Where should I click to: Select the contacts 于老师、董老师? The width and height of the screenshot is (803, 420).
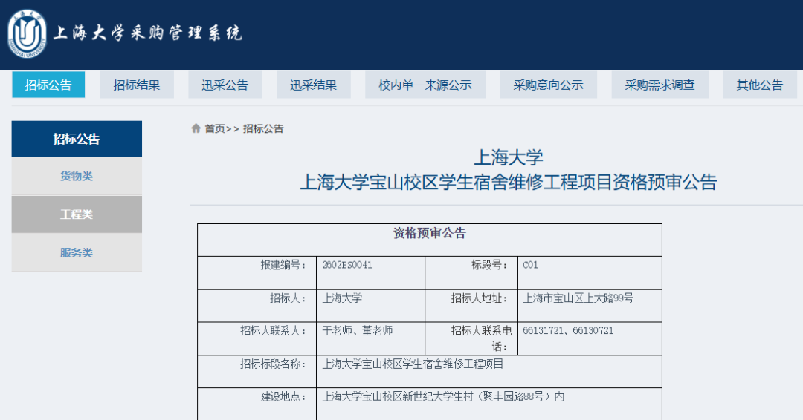pos(358,331)
